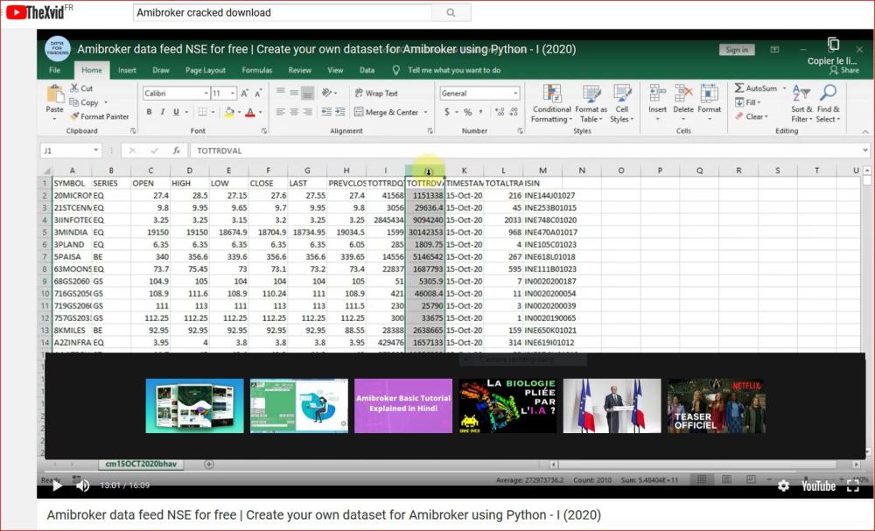Click the Copier le lien icon

833,45
